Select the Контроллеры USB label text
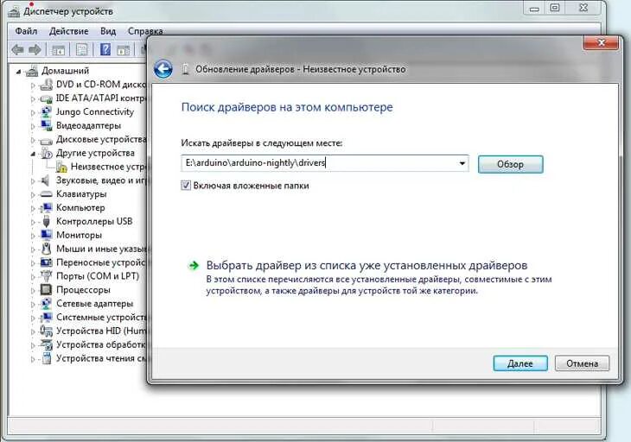 (94, 221)
